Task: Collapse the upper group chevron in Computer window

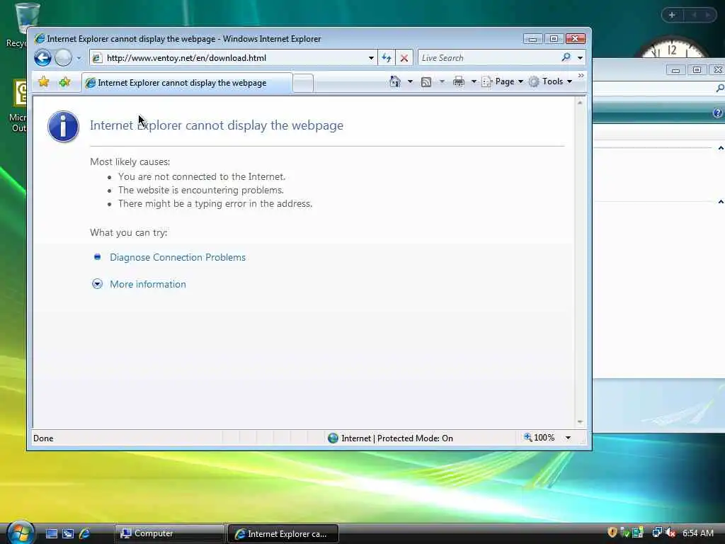Action: pyautogui.click(x=720, y=148)
